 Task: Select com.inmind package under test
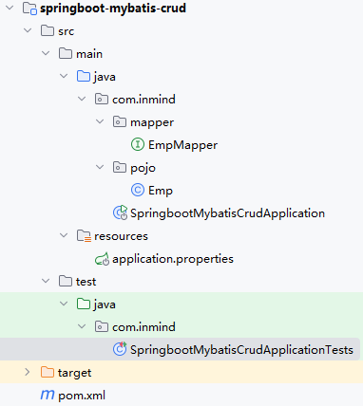click(x=143, y=326)
